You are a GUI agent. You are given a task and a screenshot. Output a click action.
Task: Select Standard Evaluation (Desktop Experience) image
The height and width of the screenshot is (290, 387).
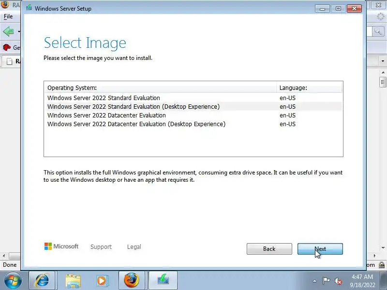pos(193,106)
